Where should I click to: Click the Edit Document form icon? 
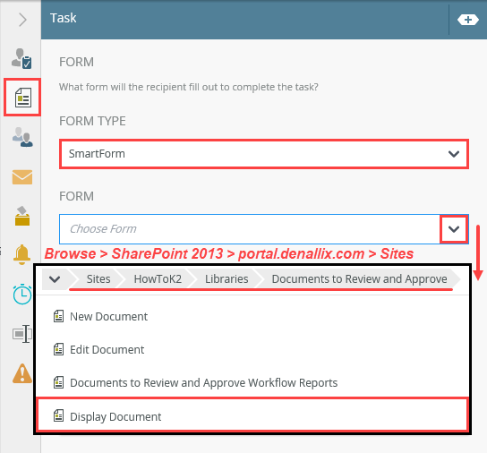tap(58, 349)
